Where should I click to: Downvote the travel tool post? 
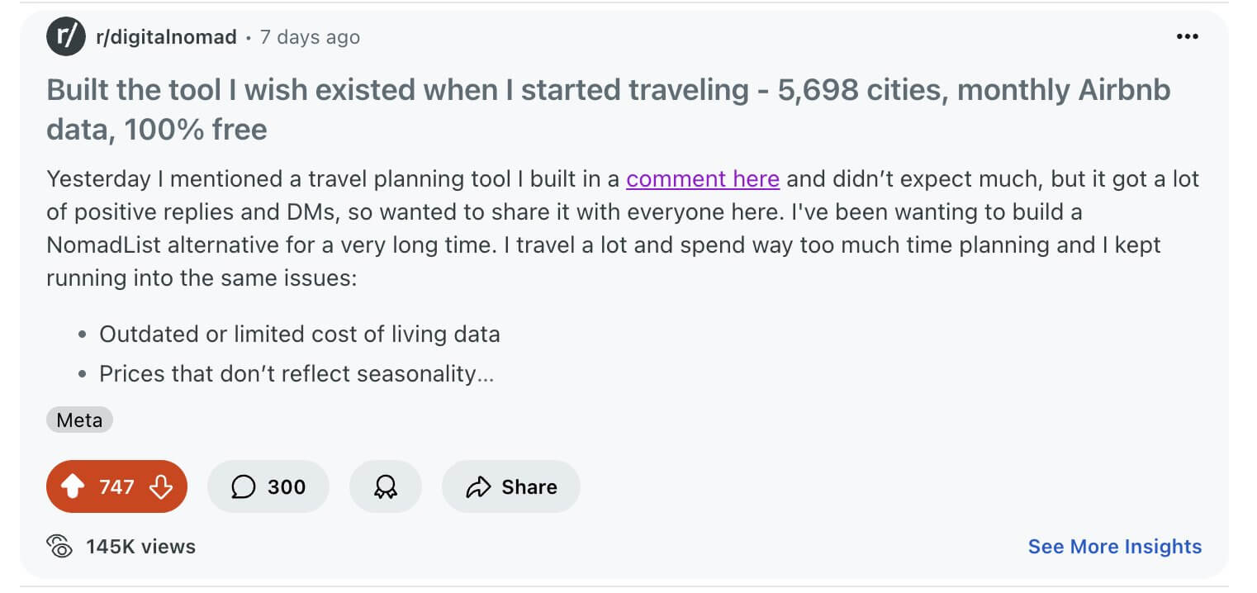pos(160,487)
